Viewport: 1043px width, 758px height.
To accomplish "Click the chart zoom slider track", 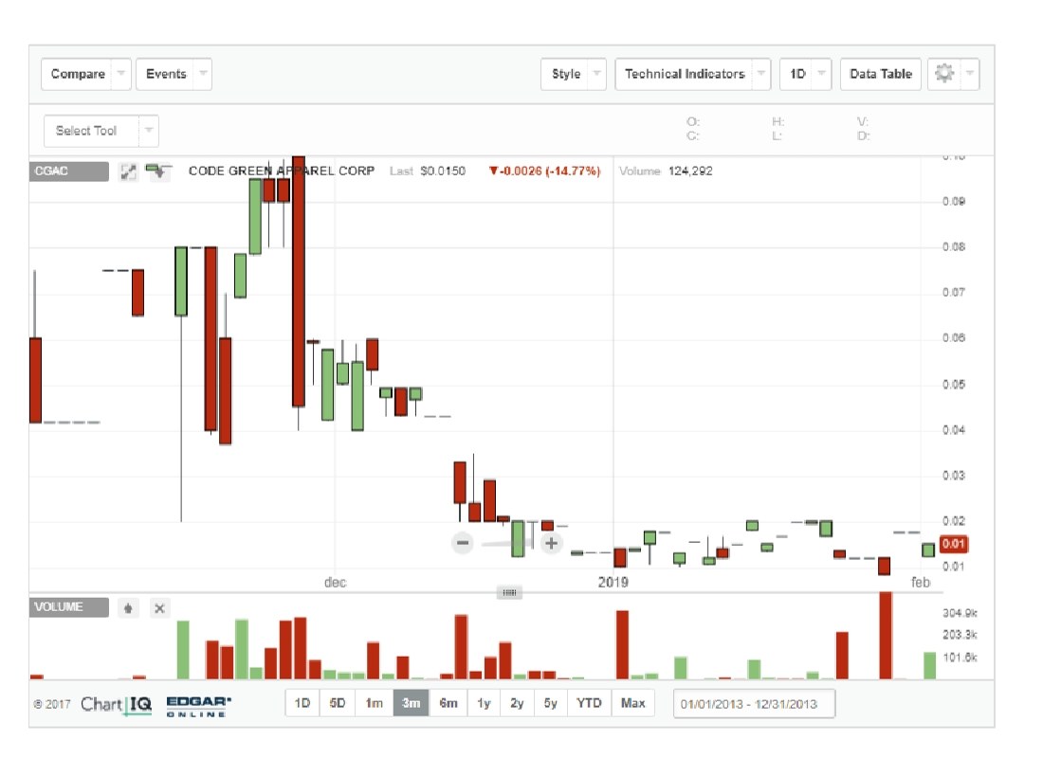I will (x=507, y=544).
